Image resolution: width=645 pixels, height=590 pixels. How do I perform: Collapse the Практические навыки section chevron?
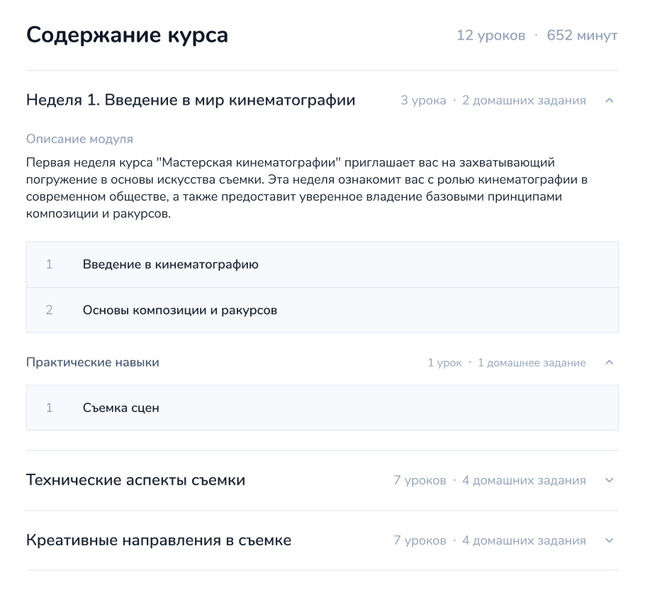click(x=610, y=362)
